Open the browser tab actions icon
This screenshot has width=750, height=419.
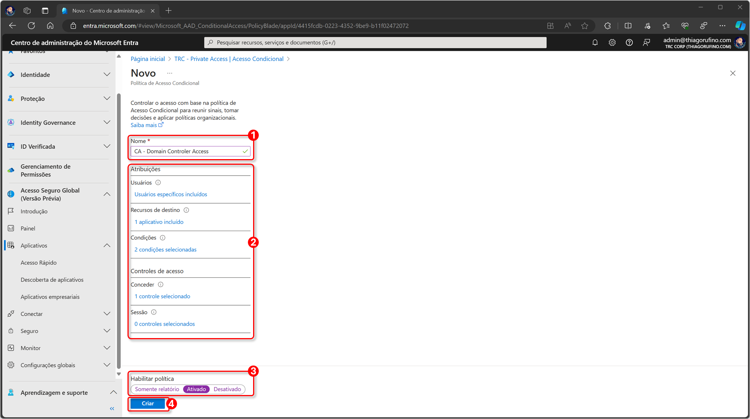pos(45,10)
